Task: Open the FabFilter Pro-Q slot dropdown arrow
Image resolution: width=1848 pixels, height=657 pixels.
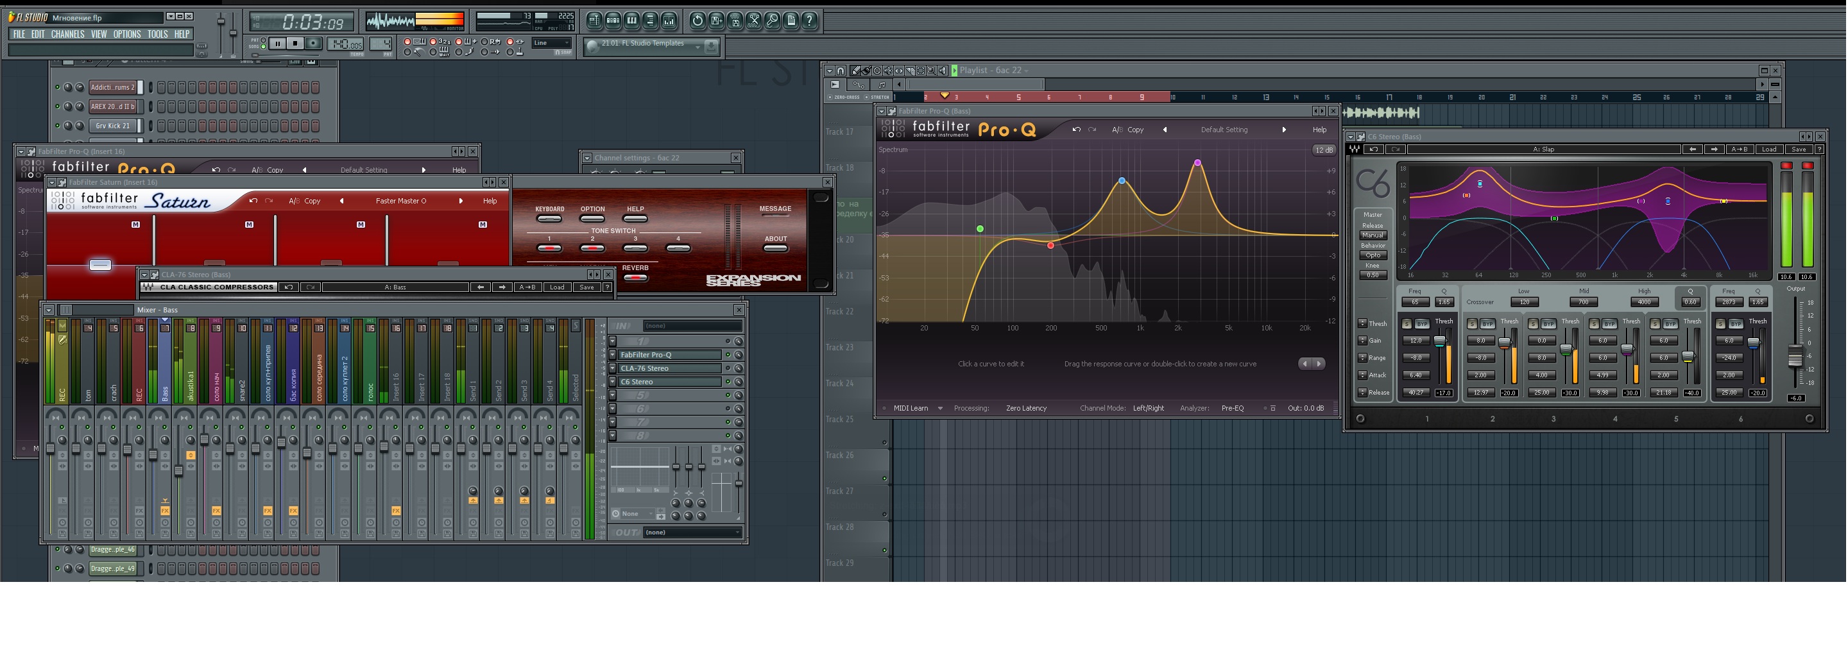Action: tap(613, 354)
